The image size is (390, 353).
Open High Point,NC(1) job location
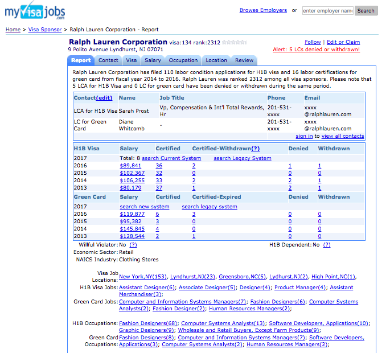[x=333, y=277]
